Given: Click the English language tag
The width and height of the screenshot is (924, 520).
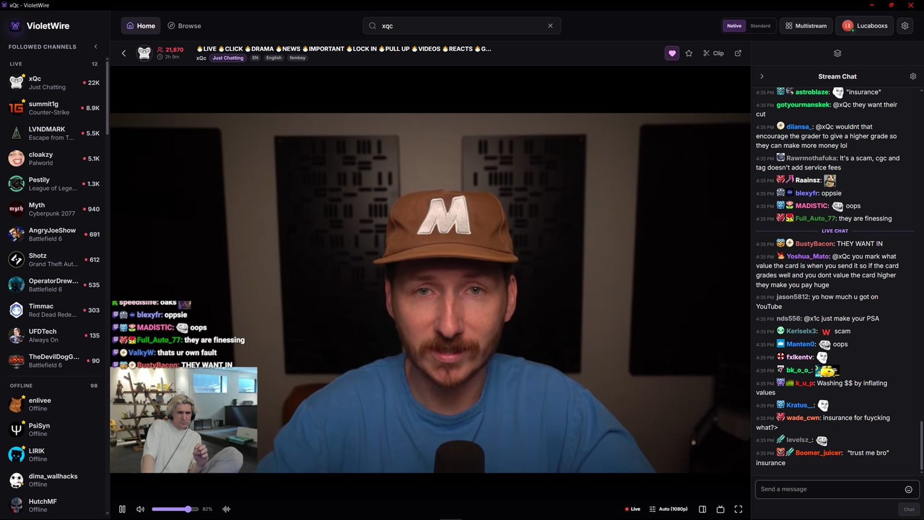Looking at the screenshot, I should point(274,58).
